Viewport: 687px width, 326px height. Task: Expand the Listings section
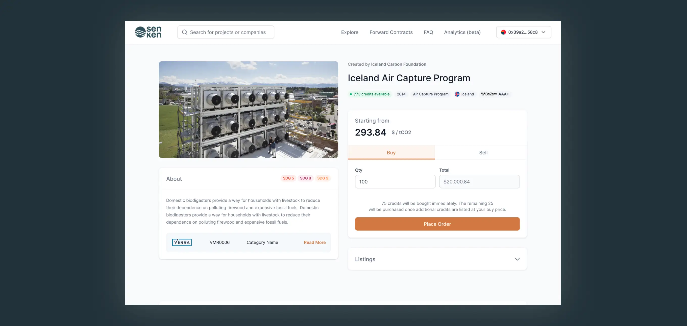point(517,259)
